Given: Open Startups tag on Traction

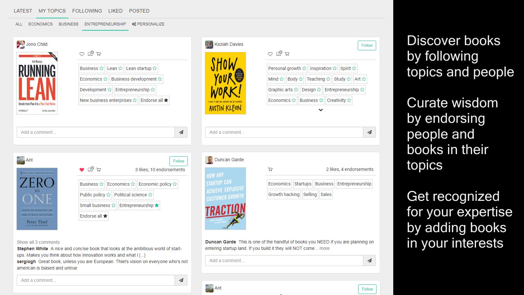Looking at the screenshot, I should [303, 184].
